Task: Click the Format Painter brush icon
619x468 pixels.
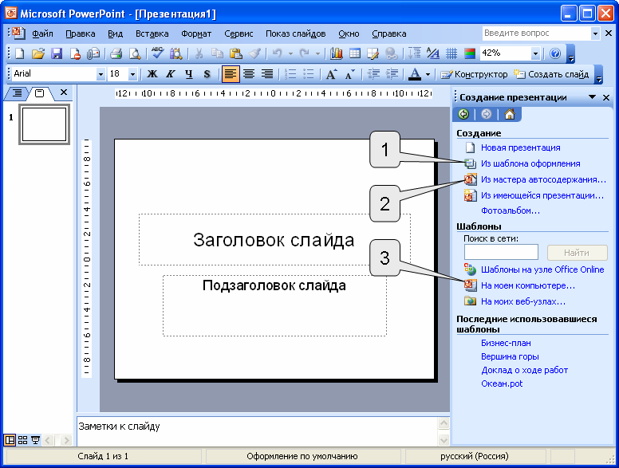Action: click(254, 53)
